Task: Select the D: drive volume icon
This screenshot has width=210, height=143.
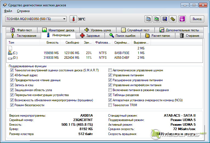Action: (10, 58)
